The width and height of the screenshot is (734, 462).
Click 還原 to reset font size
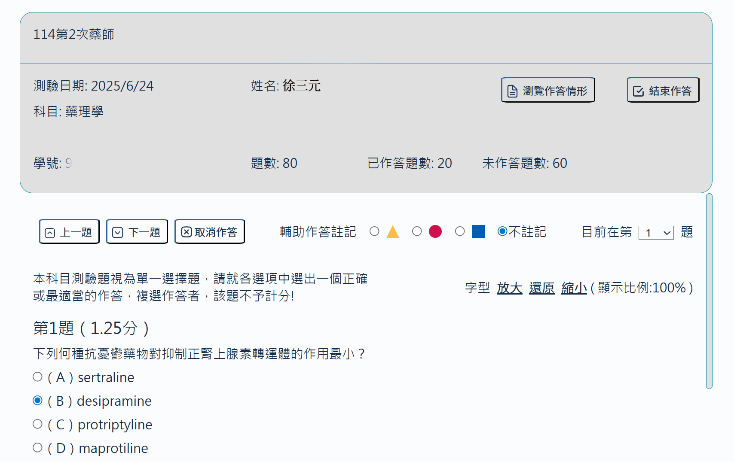click(x=541, y=288)
